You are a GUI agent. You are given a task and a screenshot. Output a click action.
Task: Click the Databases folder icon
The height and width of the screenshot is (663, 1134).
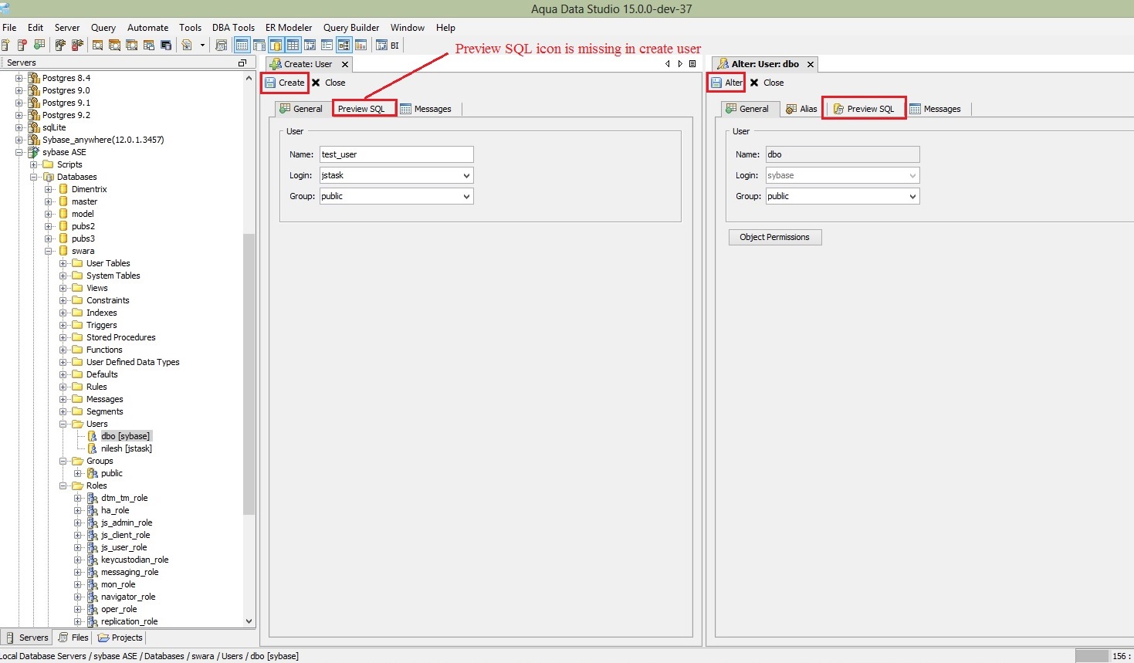[49, 177]
